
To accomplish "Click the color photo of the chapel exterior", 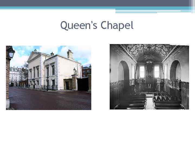I will point(49,78).
